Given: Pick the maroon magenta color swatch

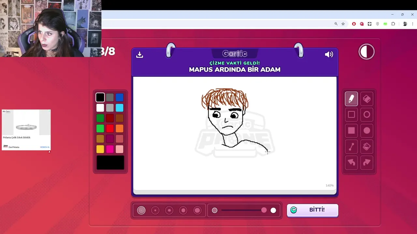Looking at the screenshot, I should tap(110, 139).
